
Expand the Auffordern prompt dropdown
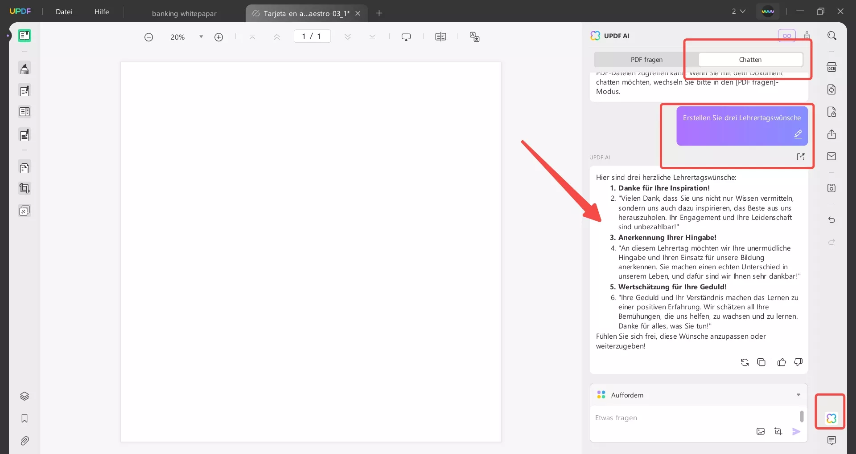pos(798,395)
